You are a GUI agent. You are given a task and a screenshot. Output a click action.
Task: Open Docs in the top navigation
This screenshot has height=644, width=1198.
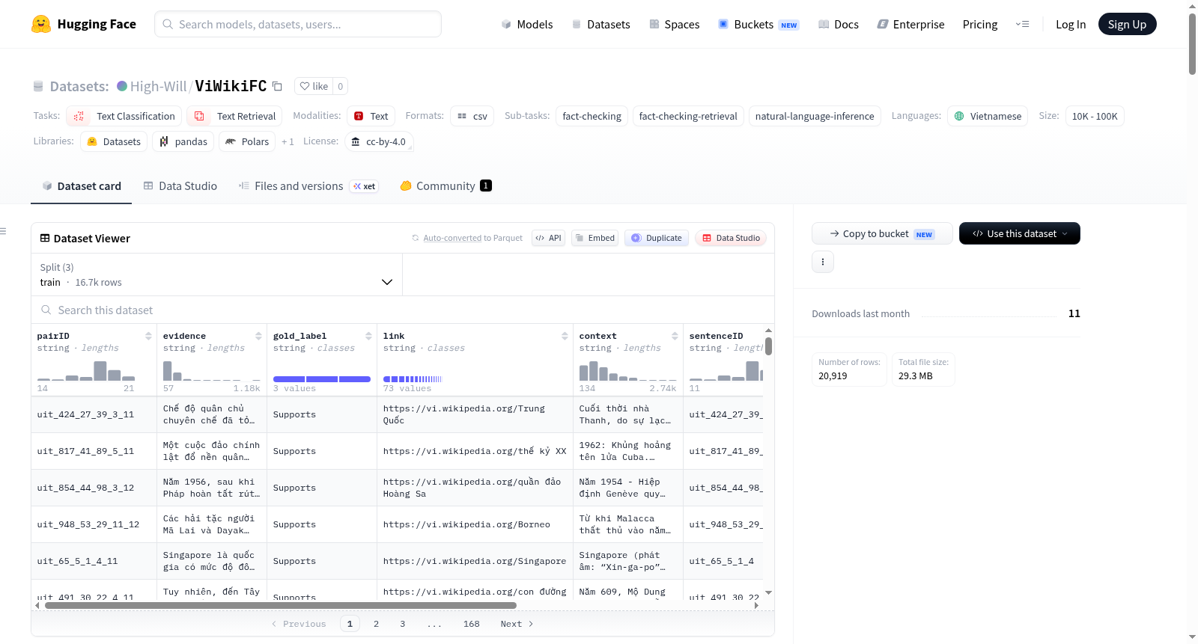coord(839,24)
